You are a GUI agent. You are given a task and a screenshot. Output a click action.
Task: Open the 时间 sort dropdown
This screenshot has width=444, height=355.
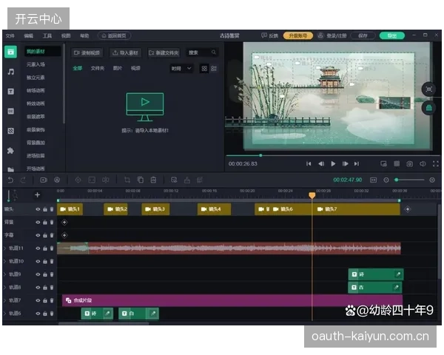click(181, 69)
